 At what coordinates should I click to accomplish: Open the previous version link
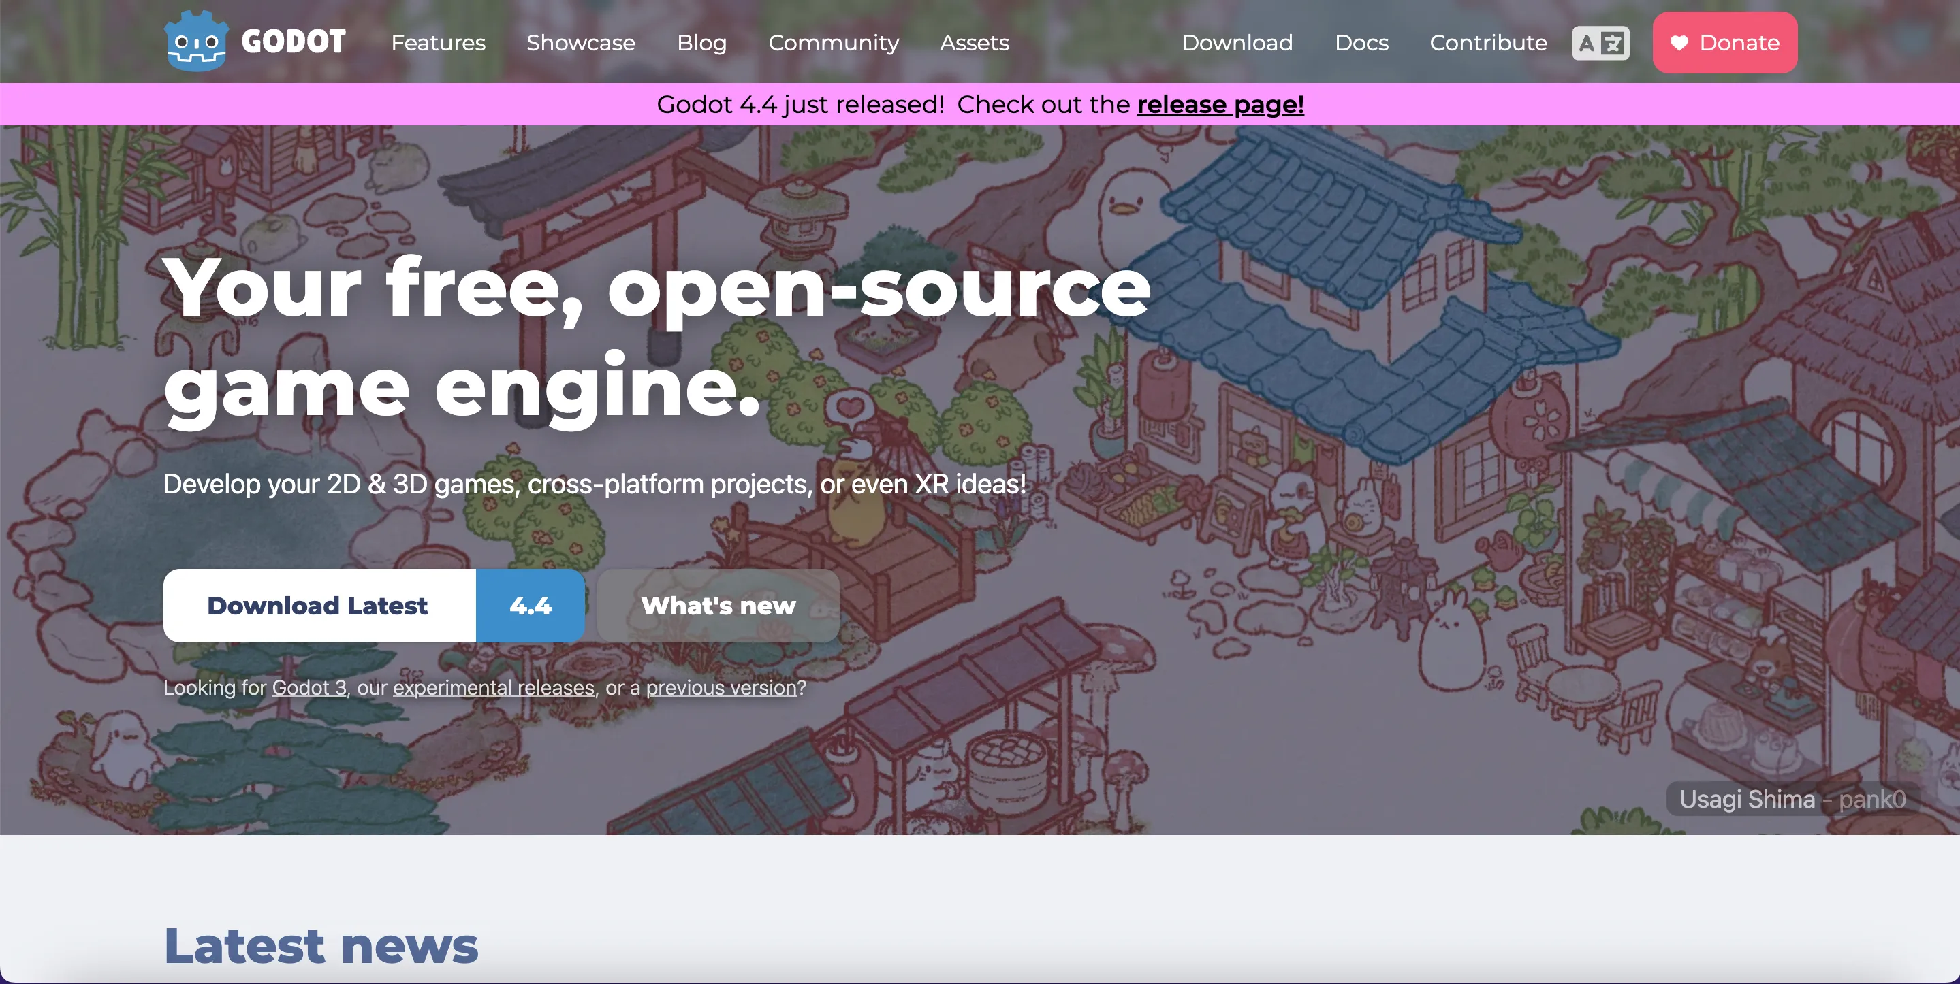(721, 687)
